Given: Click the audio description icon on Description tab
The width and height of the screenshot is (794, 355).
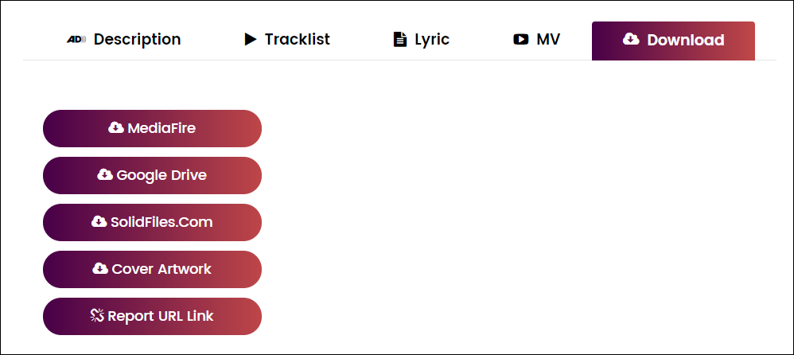Looking at the screenshot, I should coord(76,39).
